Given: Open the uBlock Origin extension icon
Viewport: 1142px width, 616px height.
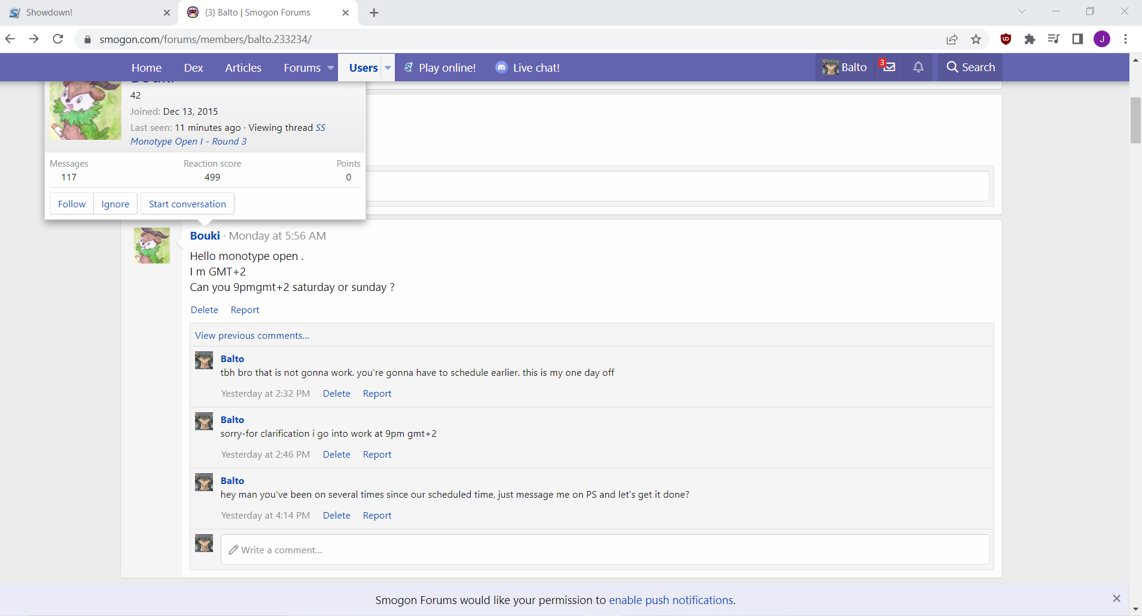Looking at the screenshot, I should click(1006, 39).
